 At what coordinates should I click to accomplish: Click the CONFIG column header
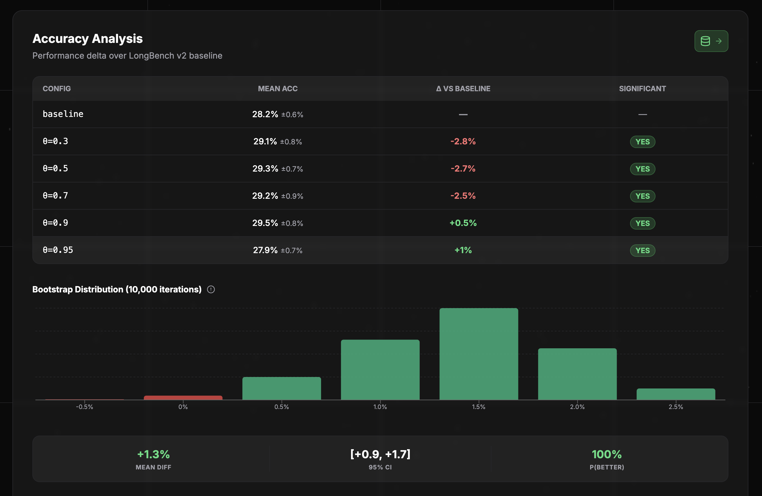click(57, 89)
